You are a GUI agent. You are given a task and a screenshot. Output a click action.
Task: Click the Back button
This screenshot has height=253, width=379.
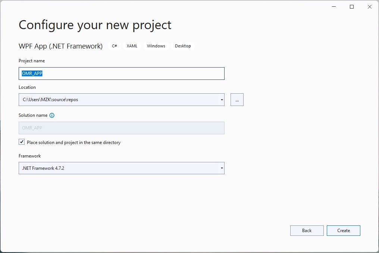click(307, 230)
